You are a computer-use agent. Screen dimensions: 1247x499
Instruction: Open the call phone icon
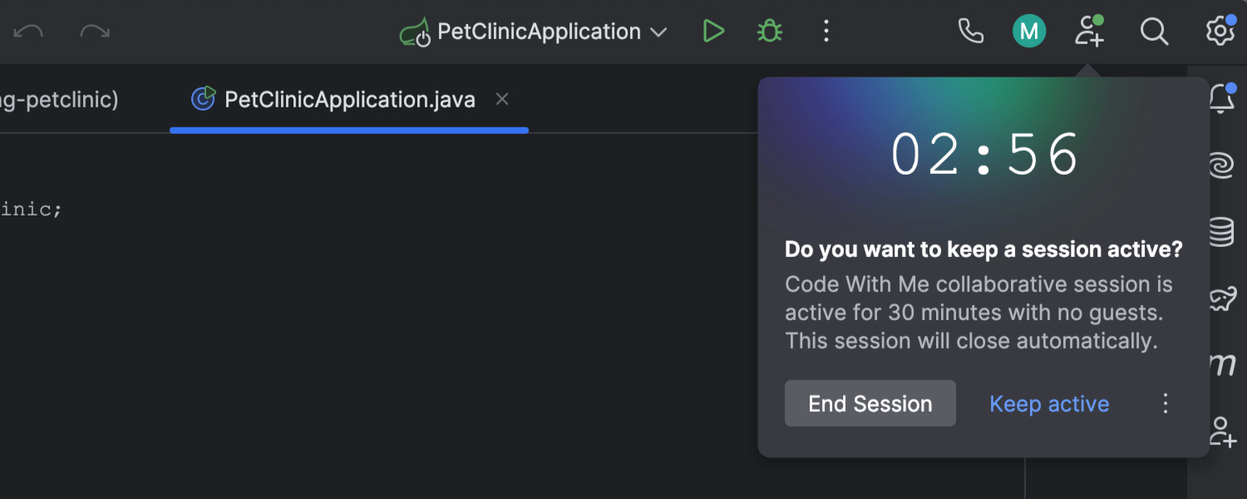pos(970,32)
